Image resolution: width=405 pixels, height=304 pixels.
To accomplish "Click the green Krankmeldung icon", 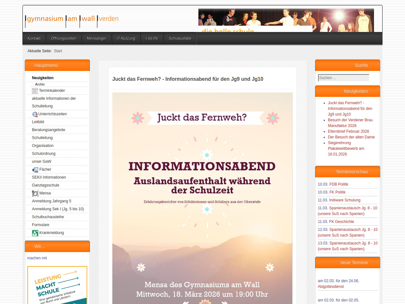I will [35, 233].
